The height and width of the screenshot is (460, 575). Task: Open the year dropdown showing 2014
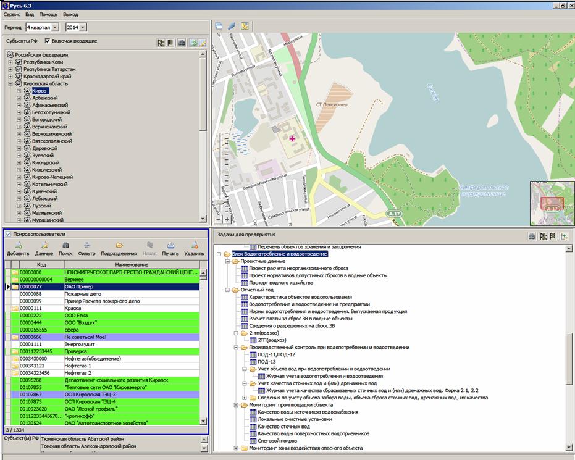tap(83, 27)
